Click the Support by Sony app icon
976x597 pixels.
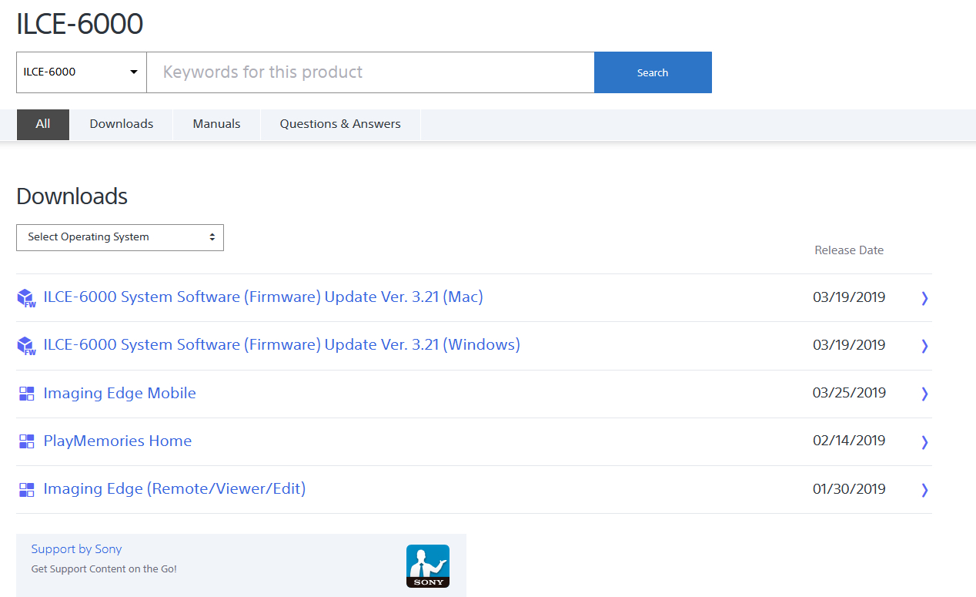point(428,566)
